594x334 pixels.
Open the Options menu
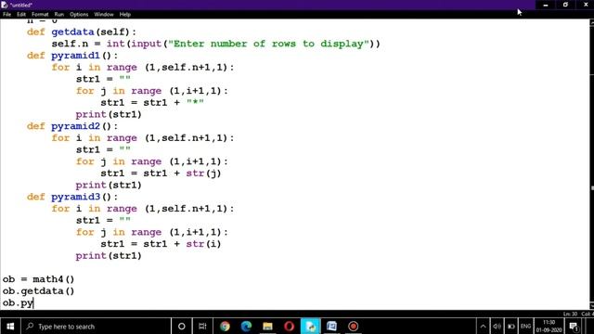point(79,15)
